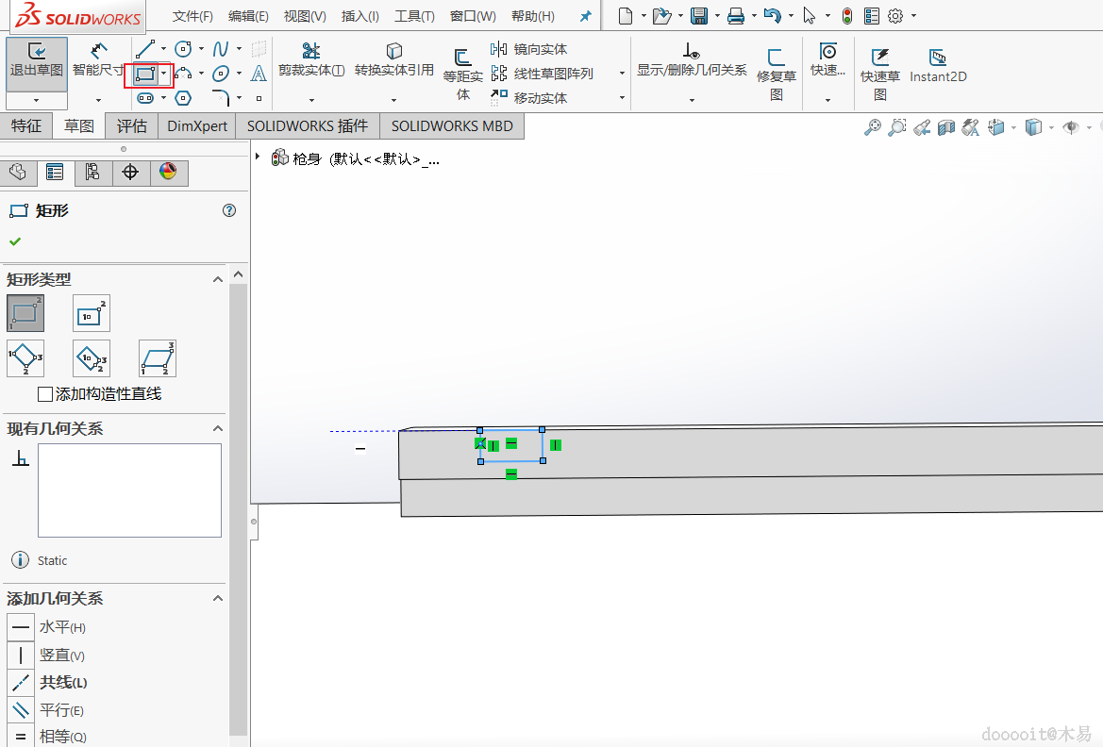The height and width of the screenshot is (747, 1103).
Task: Switch to the 评估 tab
Action: click(131, 126)
